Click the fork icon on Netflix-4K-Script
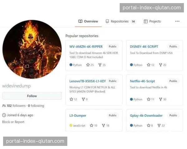Image resolution: width=187 pixels, height=149 pixels. pyautogui.click(x=161, y=99)
